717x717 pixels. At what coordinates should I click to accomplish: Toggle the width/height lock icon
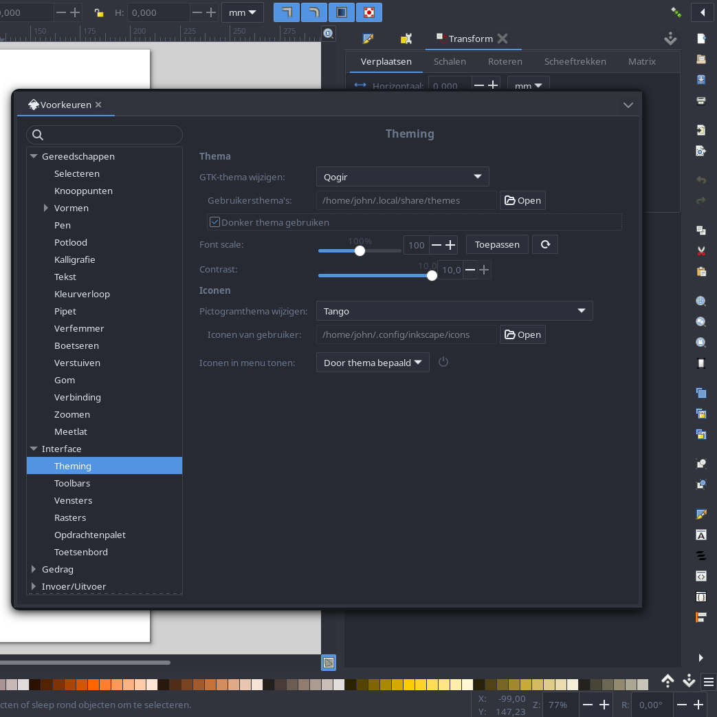(x=99, y=12)
